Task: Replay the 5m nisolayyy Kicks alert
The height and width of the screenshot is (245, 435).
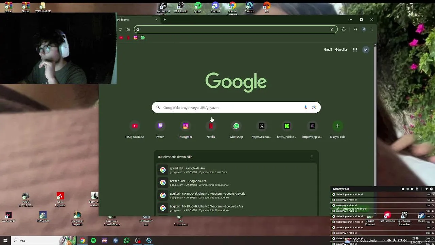Action: click(433, 200)
